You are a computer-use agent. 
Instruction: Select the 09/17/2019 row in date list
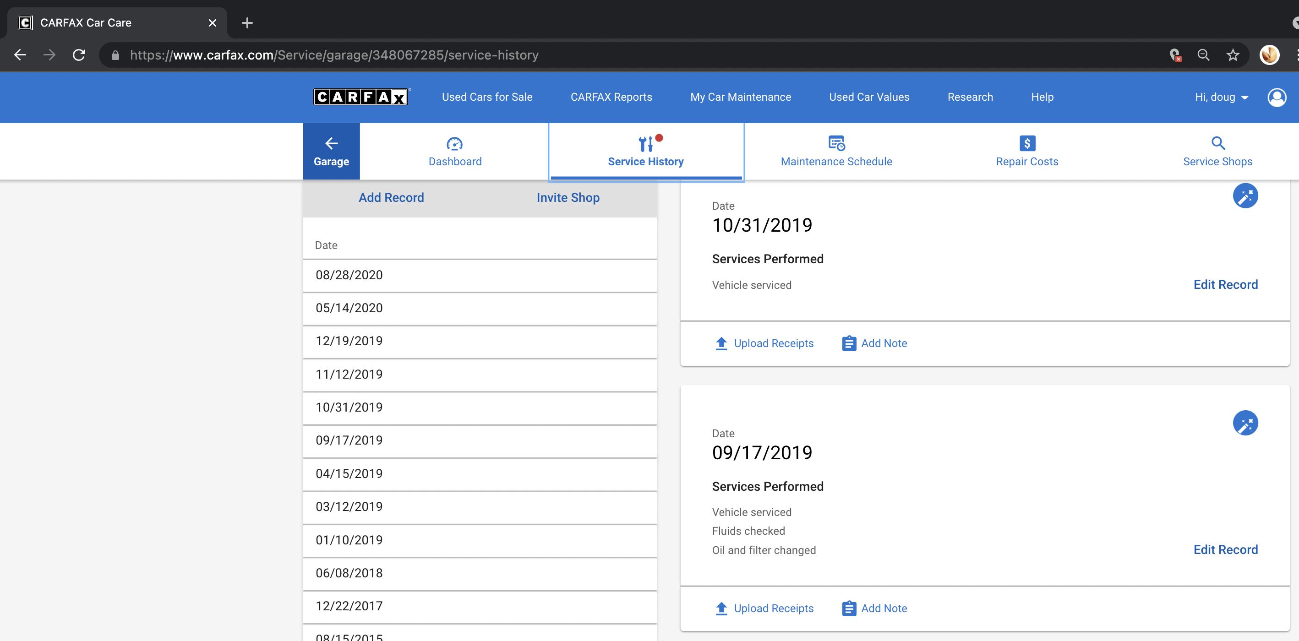(x=480, y=440)
